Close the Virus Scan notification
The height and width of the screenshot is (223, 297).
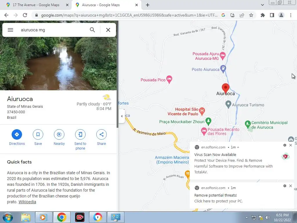tap(291, 145)
